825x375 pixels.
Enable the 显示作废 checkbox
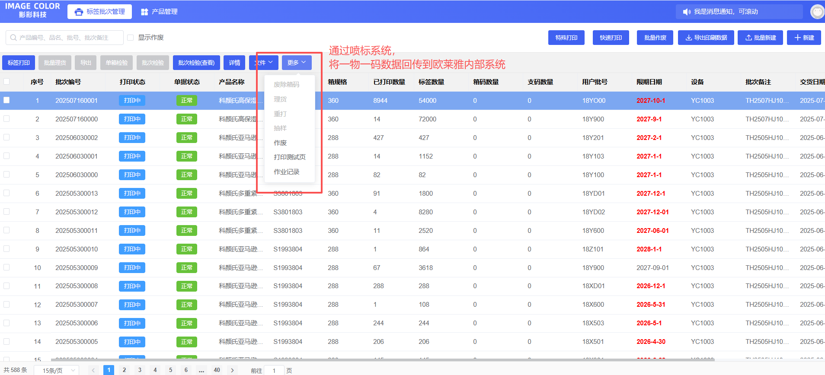click(131, 38)
